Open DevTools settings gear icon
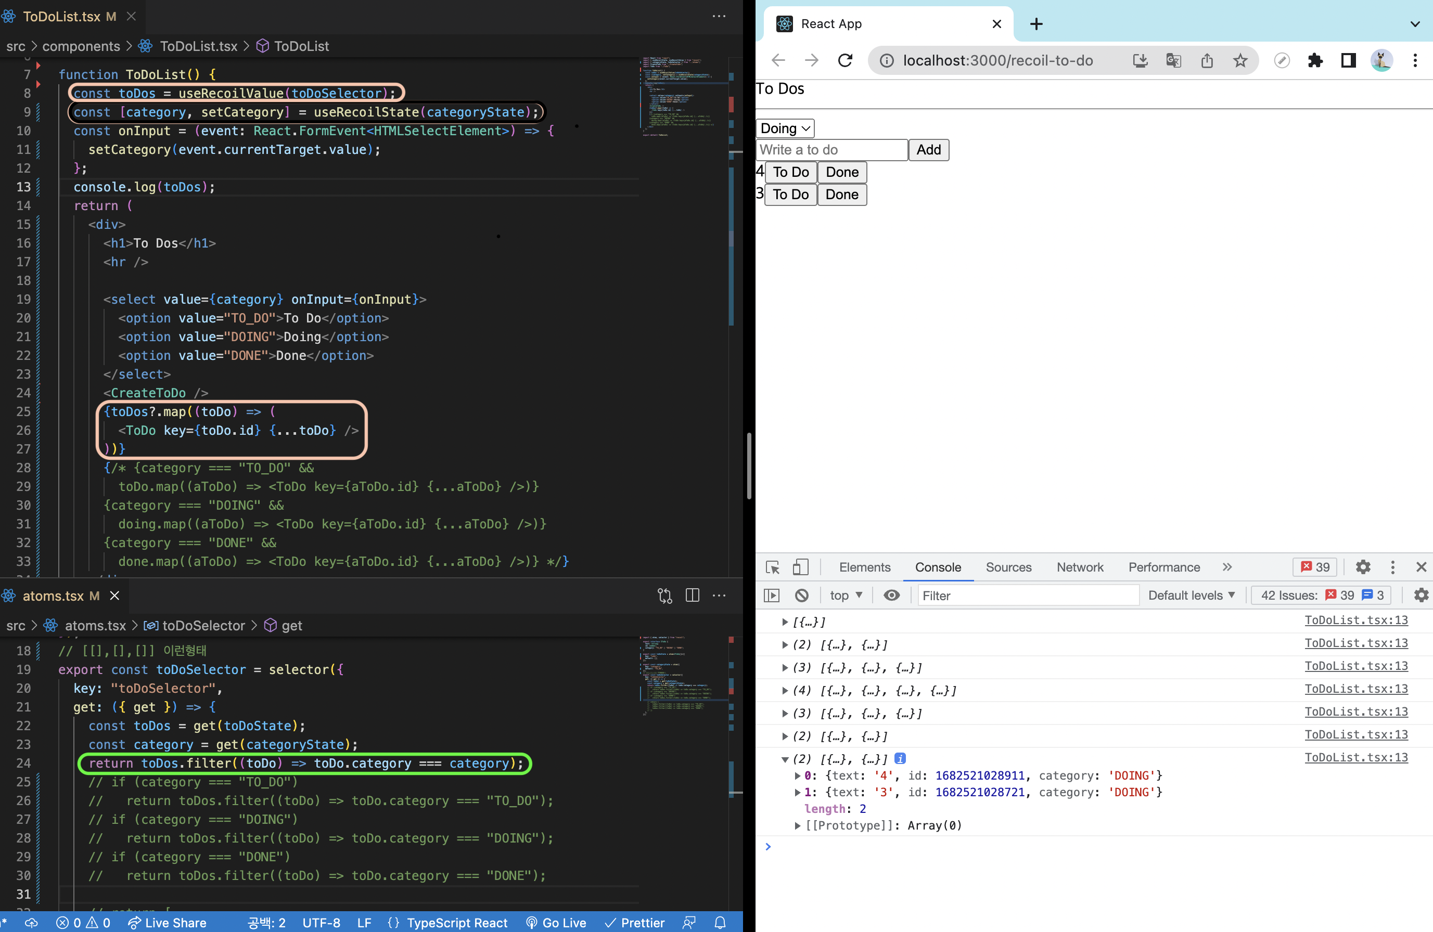Image resolution: width=1433 pixels, height=932 pixels. coord(1363,567)
